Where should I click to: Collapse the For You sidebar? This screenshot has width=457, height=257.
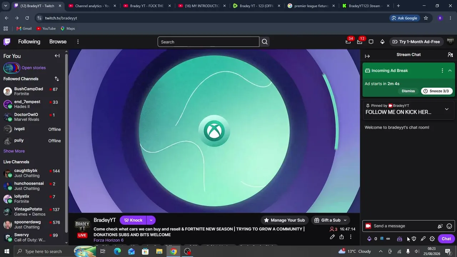(x=57, y=56)
